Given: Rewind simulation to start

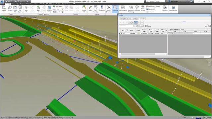Looking at the screenshot, I should coord(120,22).
